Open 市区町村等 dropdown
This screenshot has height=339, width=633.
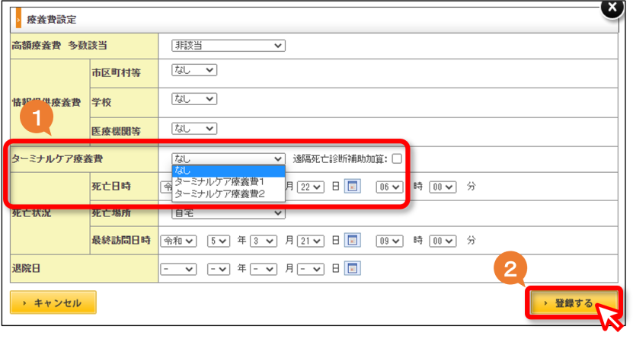194,70
